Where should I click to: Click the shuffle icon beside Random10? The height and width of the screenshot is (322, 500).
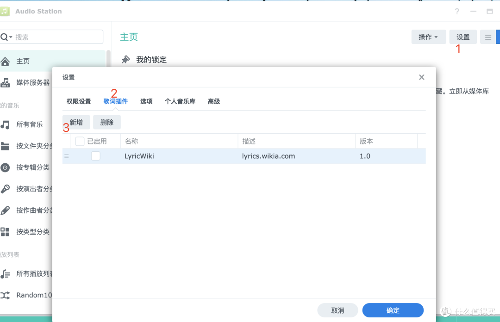(x=5, y=295)
